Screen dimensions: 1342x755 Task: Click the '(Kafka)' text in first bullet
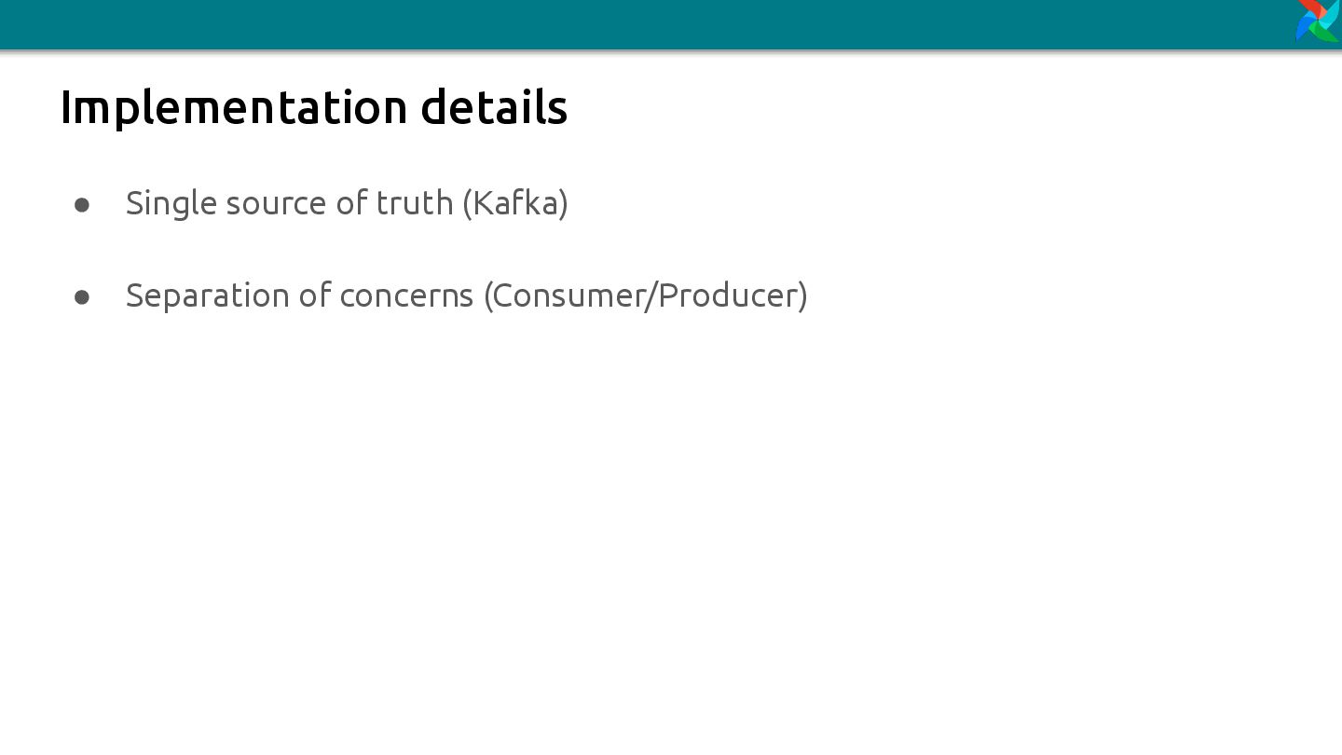(x=515, y=202)
